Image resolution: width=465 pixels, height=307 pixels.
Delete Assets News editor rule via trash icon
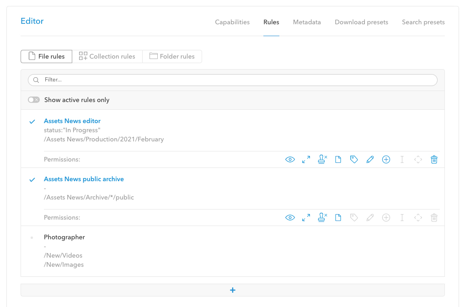click(434, 159)
